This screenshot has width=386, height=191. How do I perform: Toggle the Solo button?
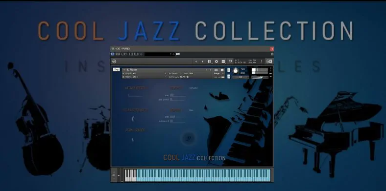pyautogui.click(x=229, y=70)
